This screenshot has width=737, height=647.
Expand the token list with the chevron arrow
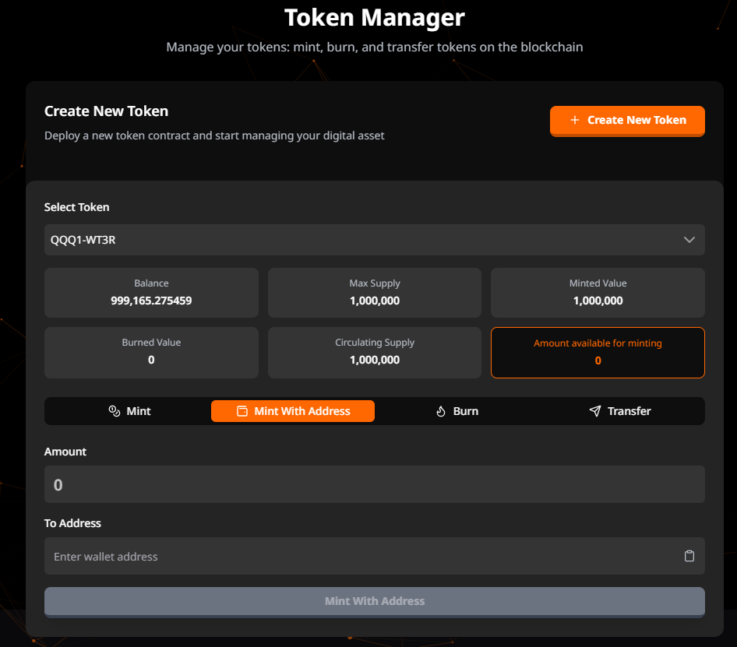689,240
